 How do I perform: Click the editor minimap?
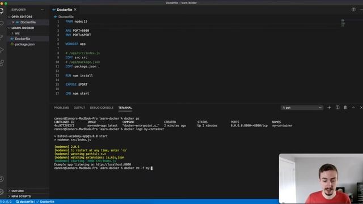click(343, 23)
